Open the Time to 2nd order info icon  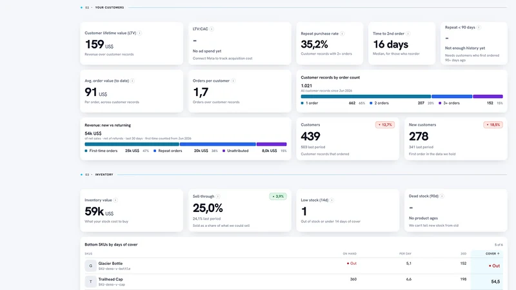click(408, 34)
